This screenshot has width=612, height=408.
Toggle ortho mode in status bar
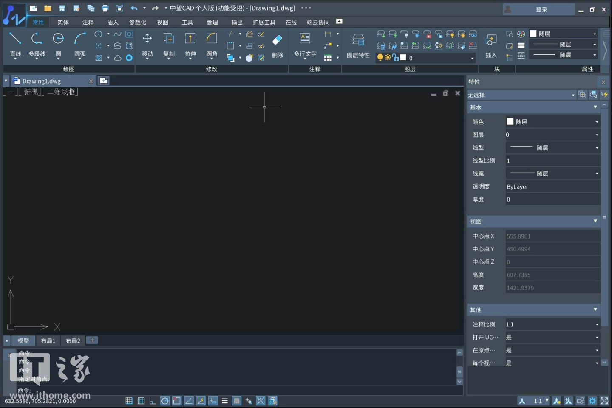click(x=153, y=401)
